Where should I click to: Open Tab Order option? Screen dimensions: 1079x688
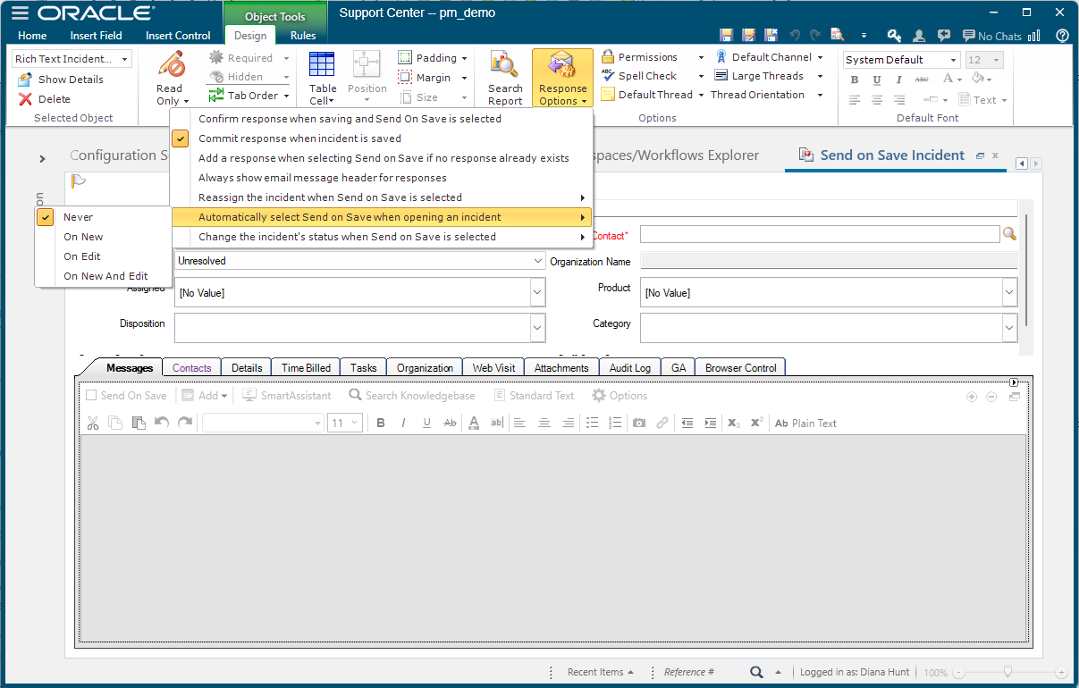[249, 96]
